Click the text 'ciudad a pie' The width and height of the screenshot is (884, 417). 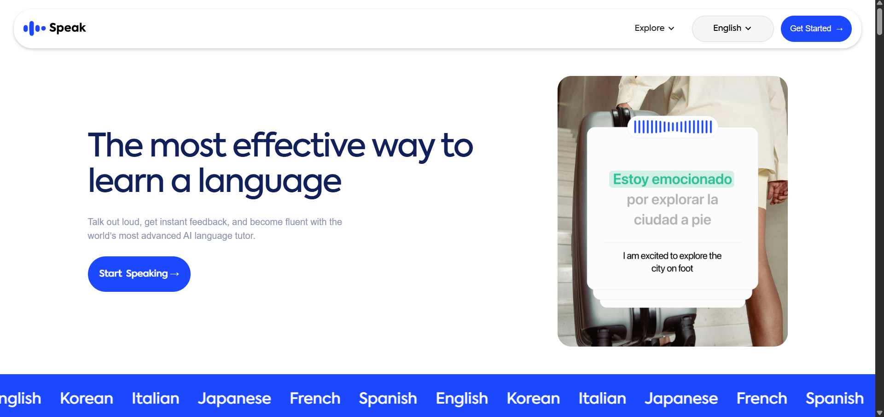(672, 220)
